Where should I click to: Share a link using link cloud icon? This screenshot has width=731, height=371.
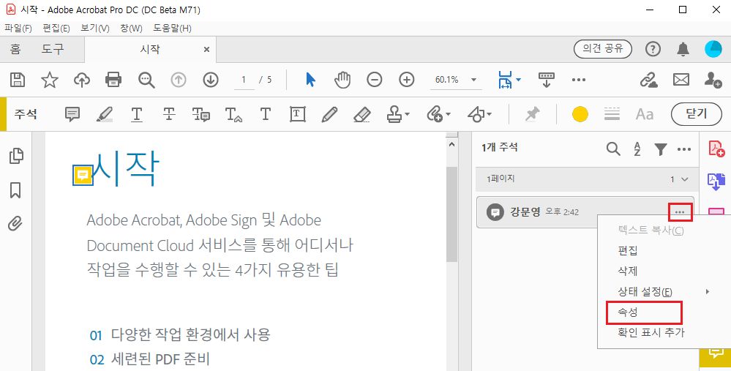tap(648, 80)
